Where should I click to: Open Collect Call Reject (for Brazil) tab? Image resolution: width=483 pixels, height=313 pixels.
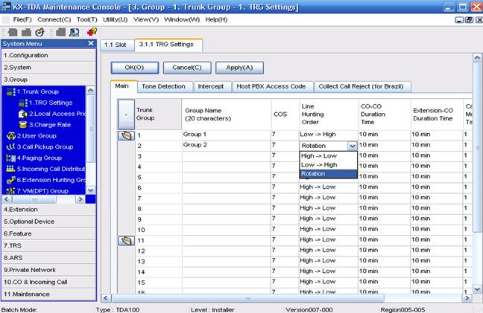tap(361, 87)
